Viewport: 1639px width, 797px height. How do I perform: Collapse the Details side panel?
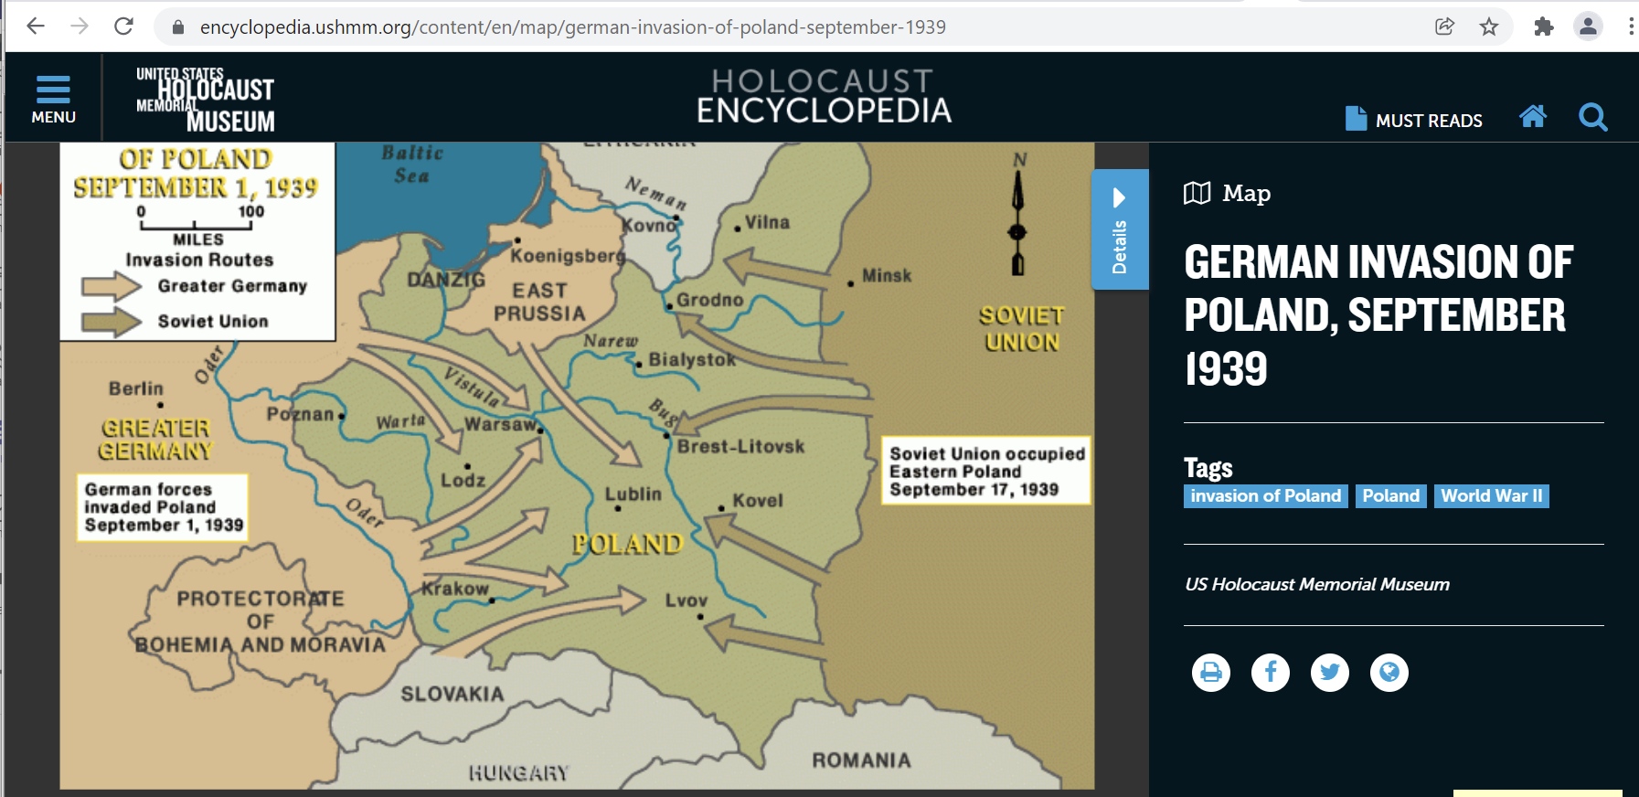[x=1120, y=229]
